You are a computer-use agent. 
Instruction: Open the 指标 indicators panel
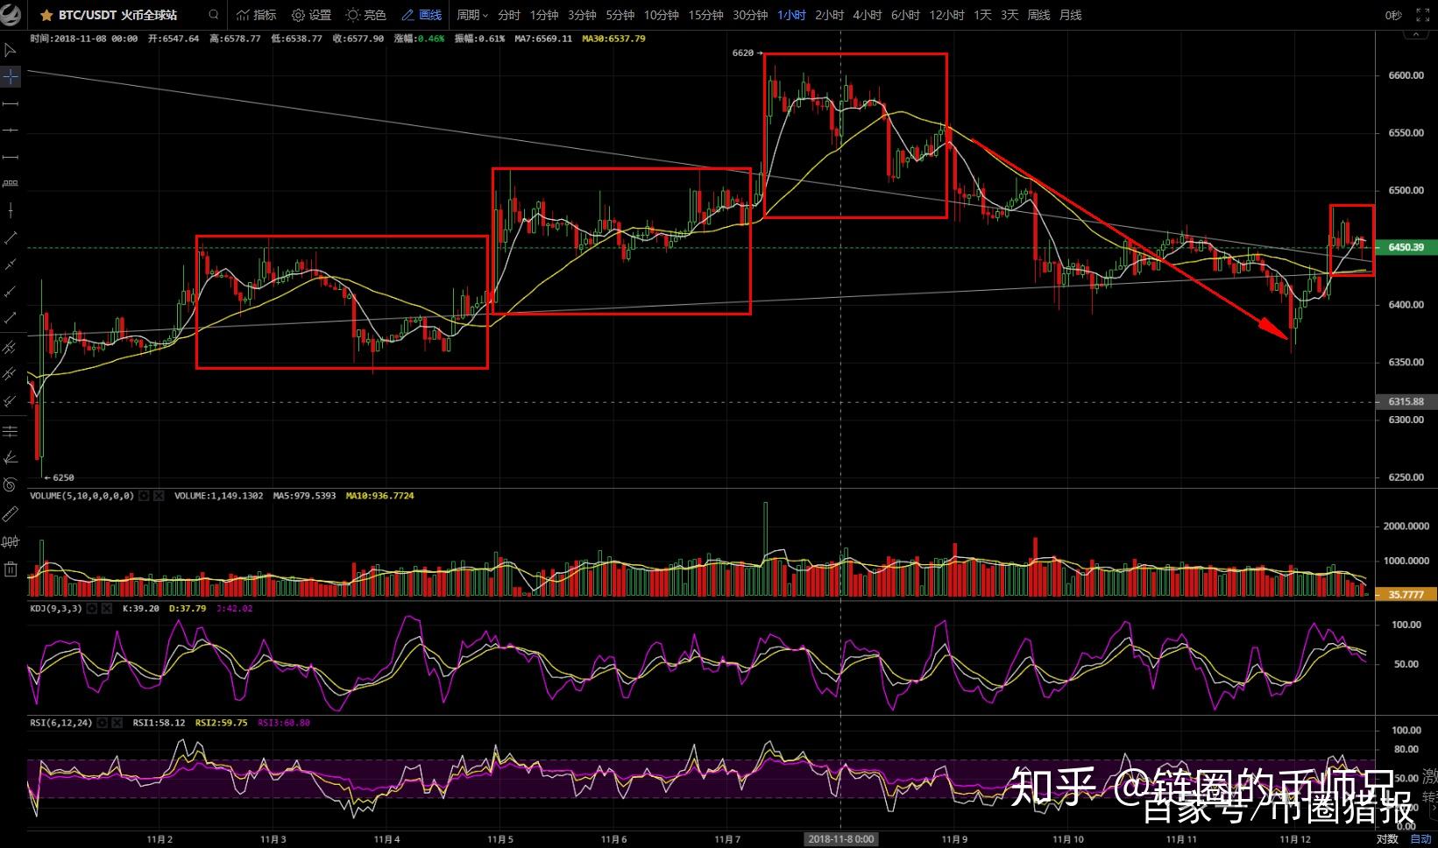256,14
